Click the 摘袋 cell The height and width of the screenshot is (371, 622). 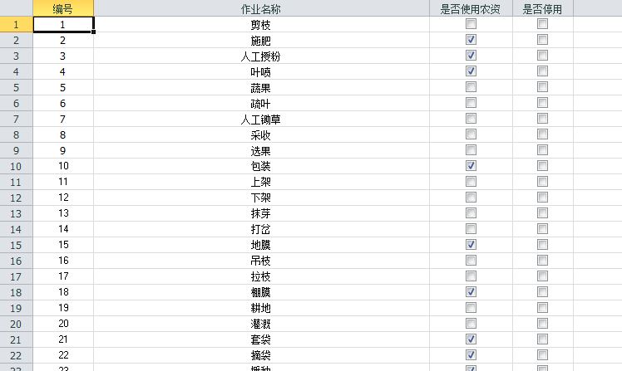tap(261, 355)
